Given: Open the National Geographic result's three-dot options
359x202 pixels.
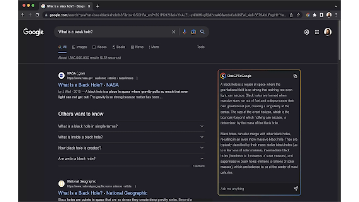Looking at the screenshot, I should tap(135, 187).
